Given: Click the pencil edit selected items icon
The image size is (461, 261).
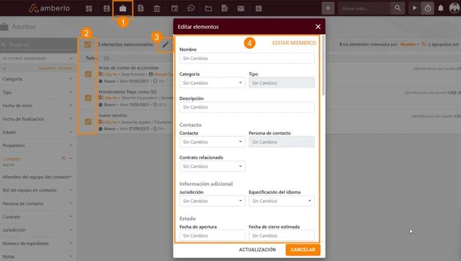Looking at the screenshot, I should tap(166, 44).
